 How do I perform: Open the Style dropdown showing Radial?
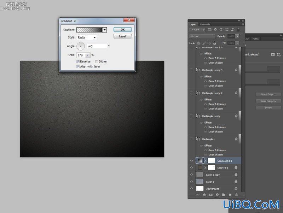tap(87, 37)
